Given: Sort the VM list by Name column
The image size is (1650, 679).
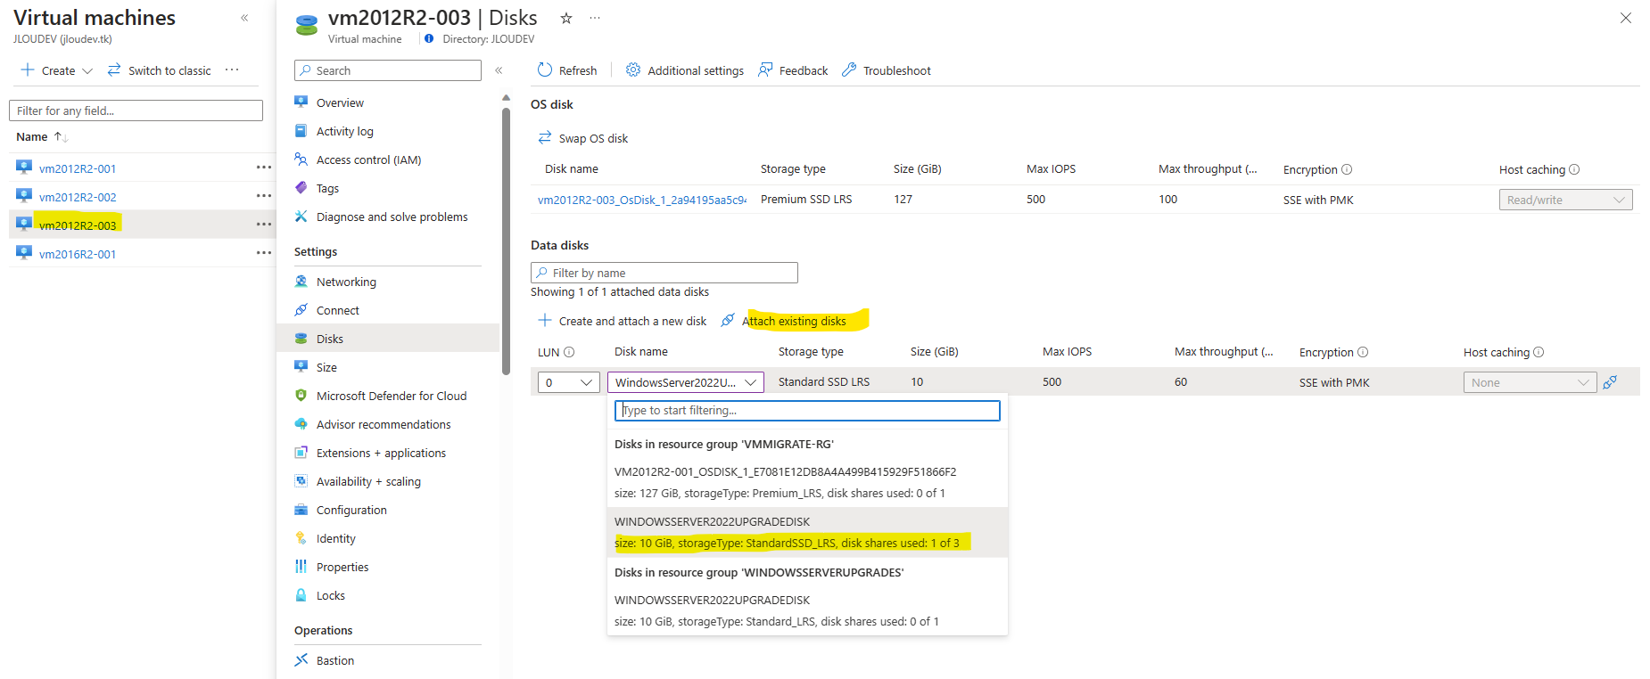Looking at the screenshot, I should 41,136.
